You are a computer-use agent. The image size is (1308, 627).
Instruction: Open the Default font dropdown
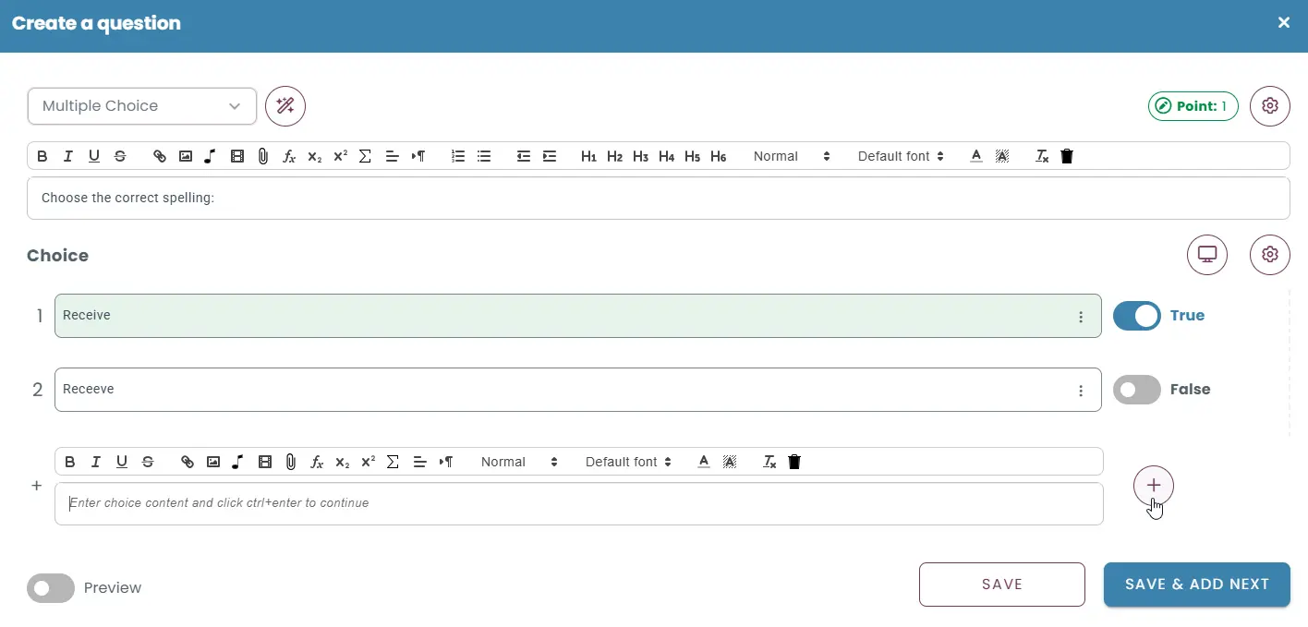coord(900,156)
